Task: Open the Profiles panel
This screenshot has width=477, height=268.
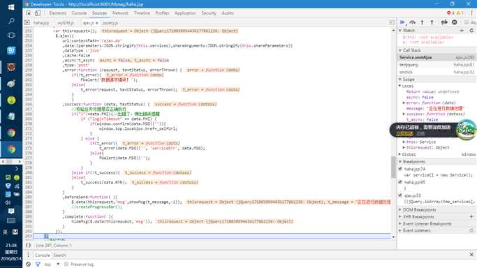Action: tap(162, 13)
